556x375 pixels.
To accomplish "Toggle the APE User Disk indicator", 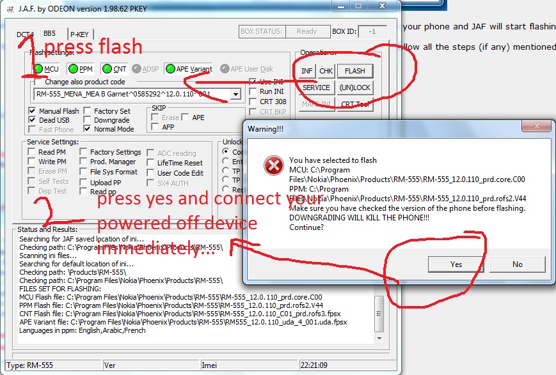I will [225, 69].
